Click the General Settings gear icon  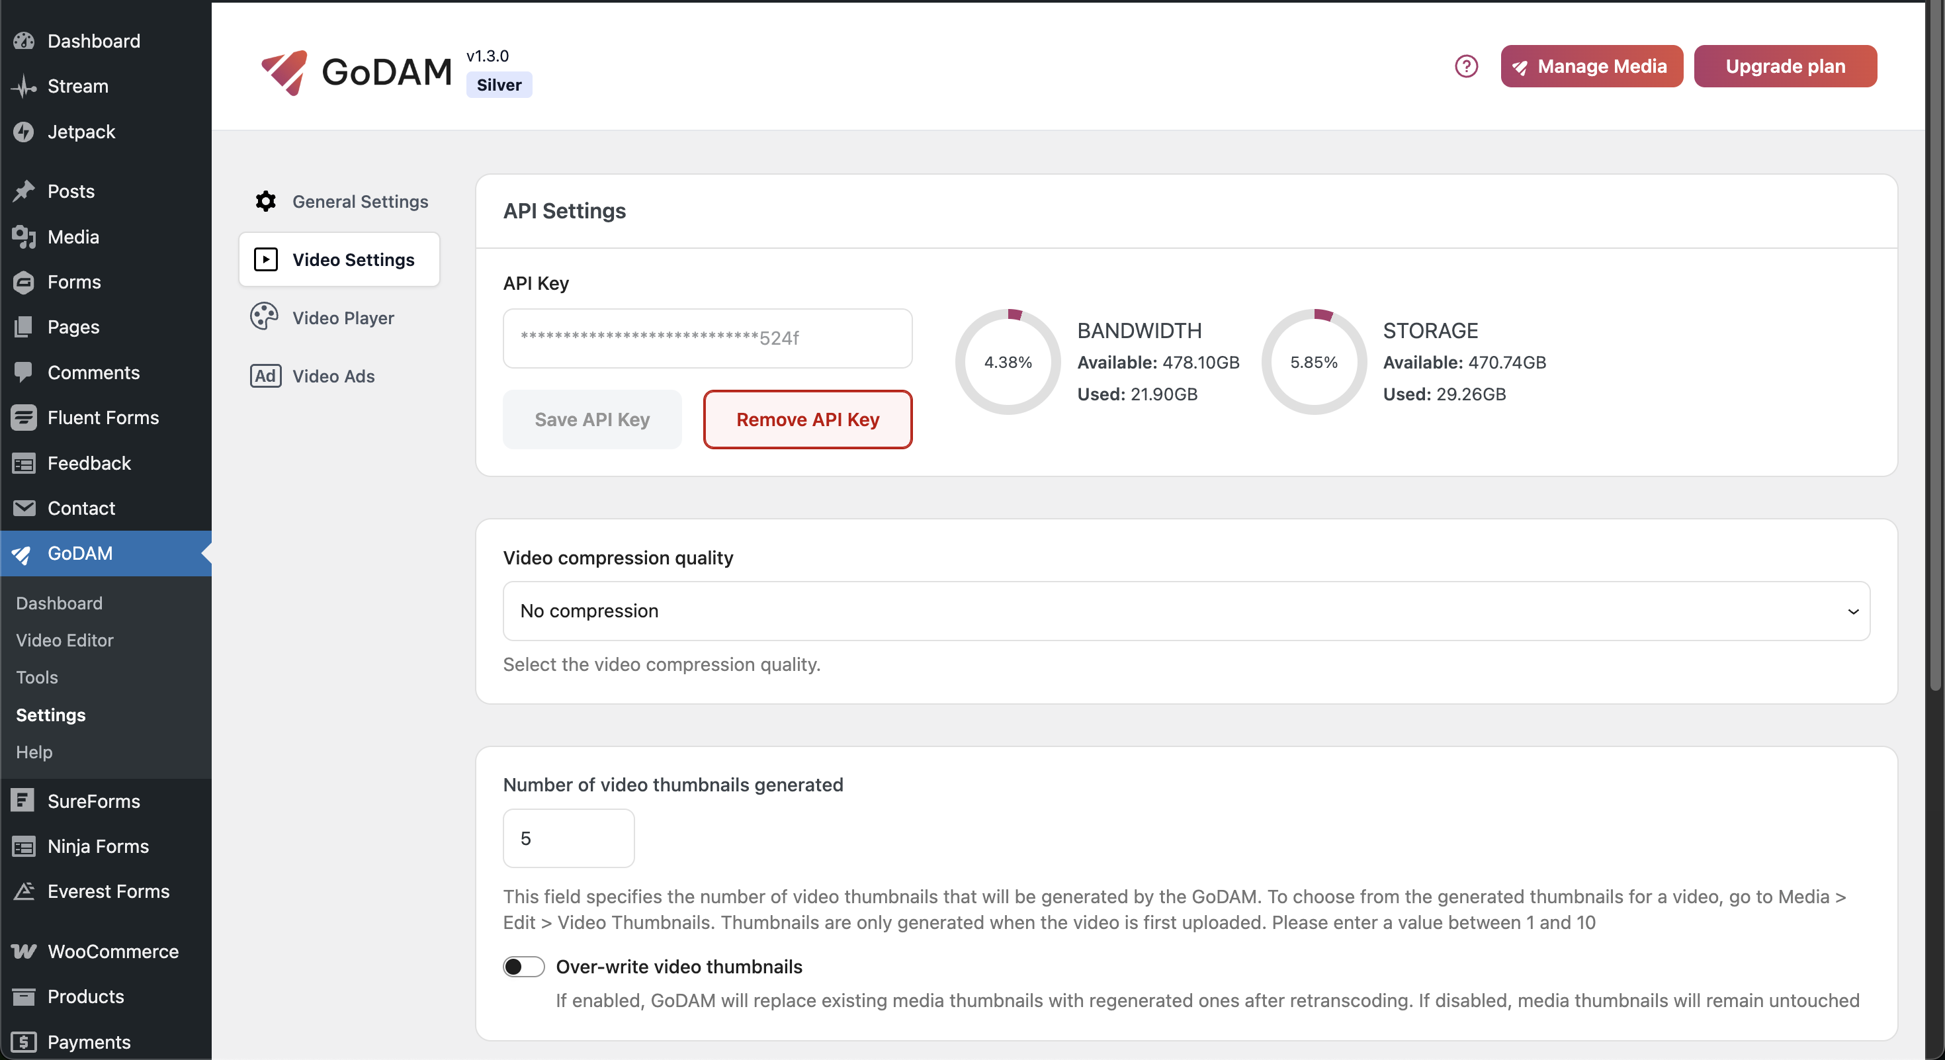[x=265, y=202]
